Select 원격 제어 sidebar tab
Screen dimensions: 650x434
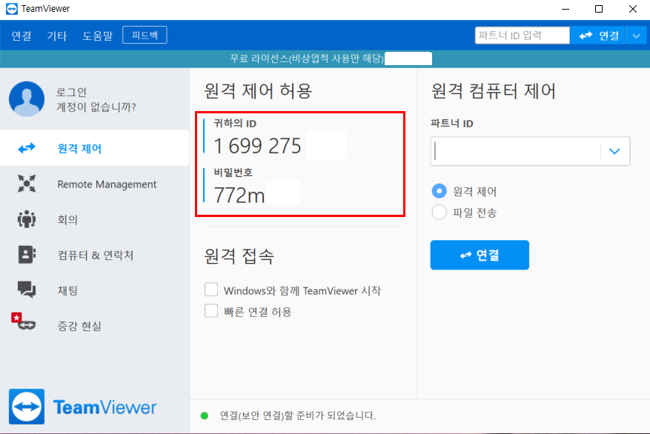click(x=95, y=148)
